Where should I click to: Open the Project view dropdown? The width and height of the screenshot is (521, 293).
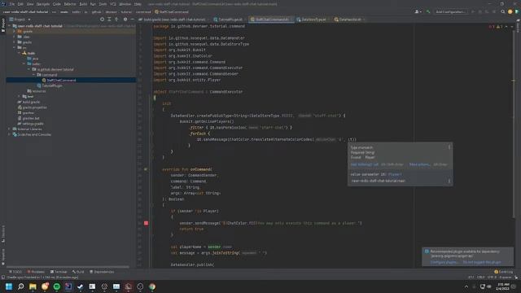pyautogui.click(x=20, y=20)
